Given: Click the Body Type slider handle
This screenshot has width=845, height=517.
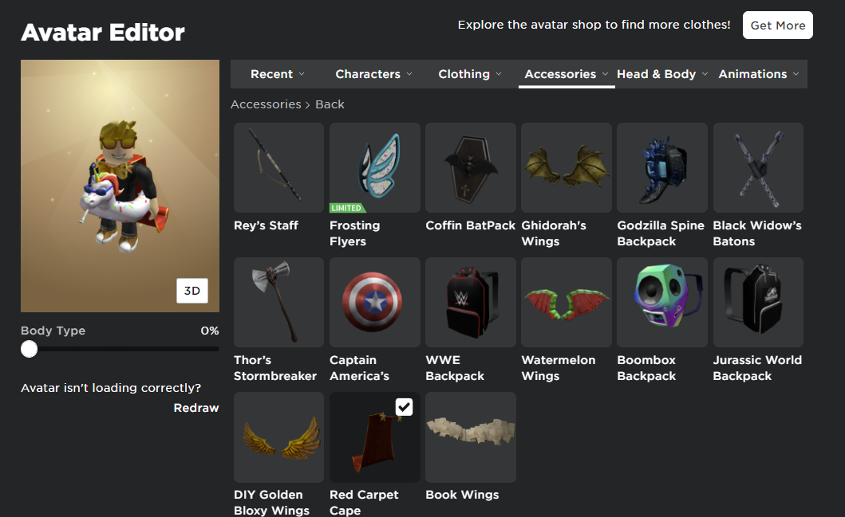Looking at the screenshot, I should pos(29,349).
